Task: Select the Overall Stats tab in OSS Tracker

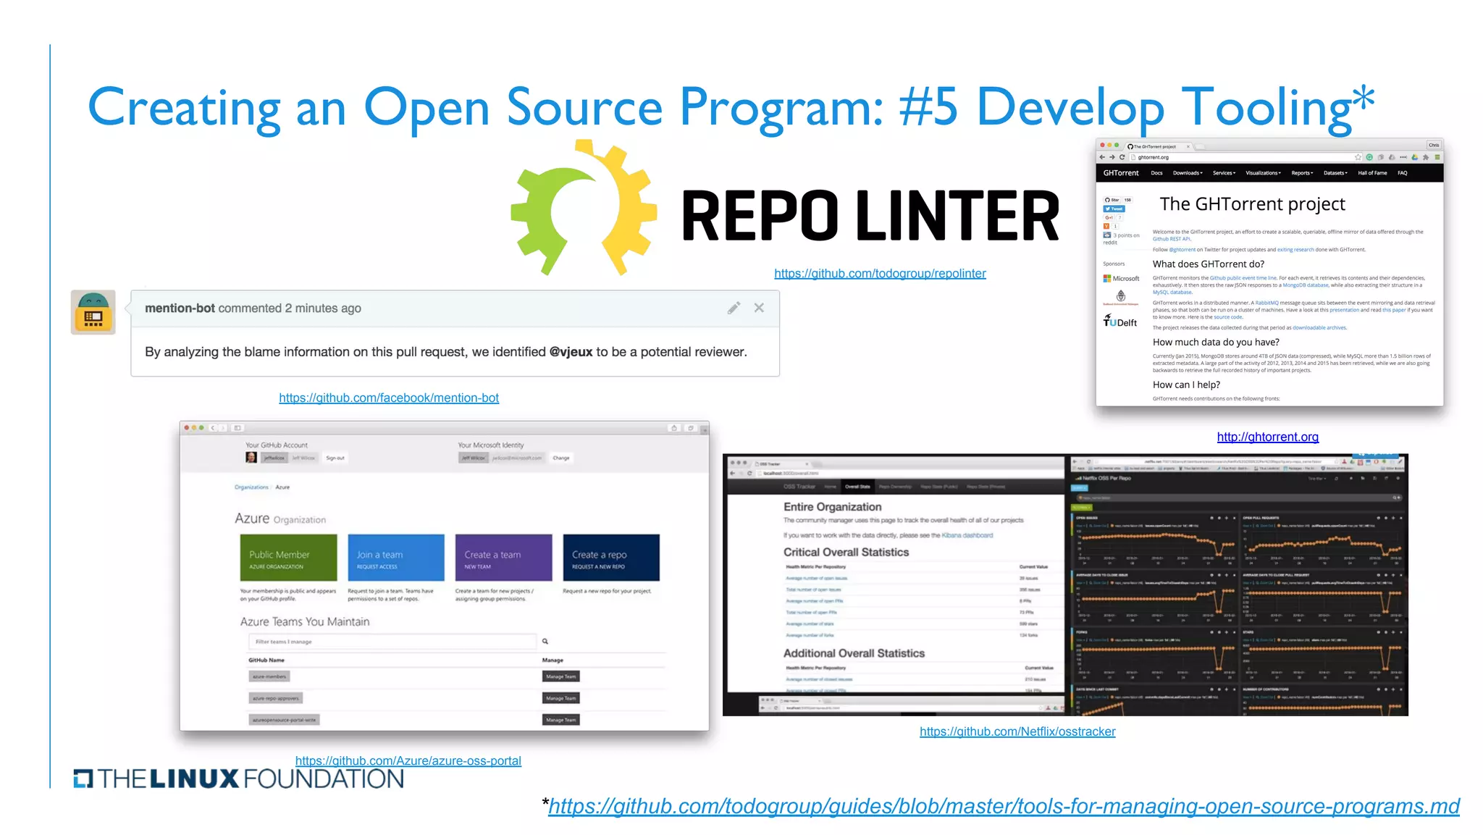Action: 857,487
